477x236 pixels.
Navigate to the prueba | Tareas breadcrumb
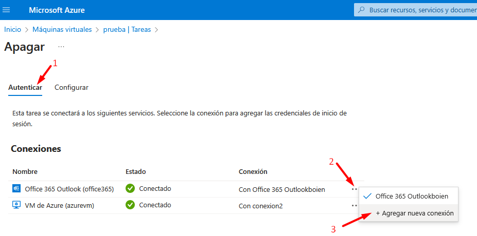pyautogui.click(x=127, y=29)
